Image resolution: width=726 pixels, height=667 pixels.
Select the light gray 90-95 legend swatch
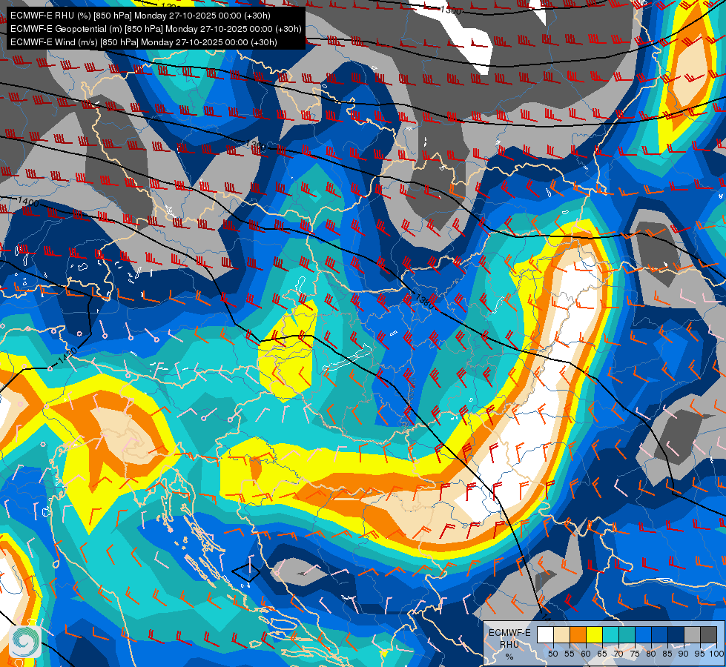[x=693, y=634]
